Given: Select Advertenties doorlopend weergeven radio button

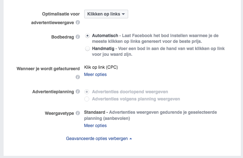Looking at the screenshot, I should (87, 92).
